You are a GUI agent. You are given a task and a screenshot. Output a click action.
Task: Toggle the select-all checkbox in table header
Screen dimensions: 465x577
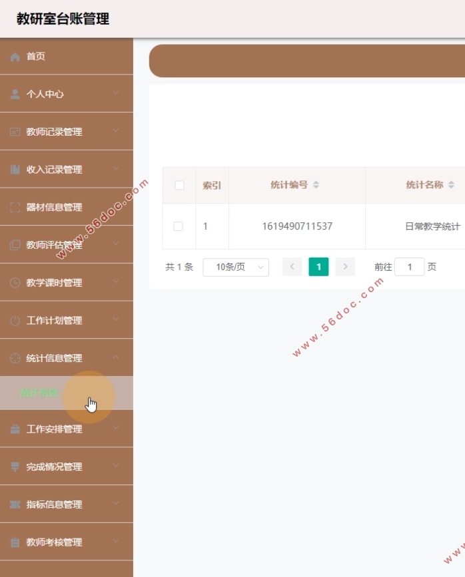point(179,185)
